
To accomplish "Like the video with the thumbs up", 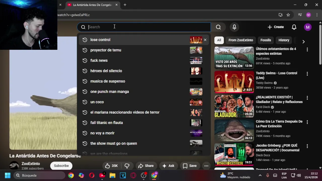I will tap(111, 166).
